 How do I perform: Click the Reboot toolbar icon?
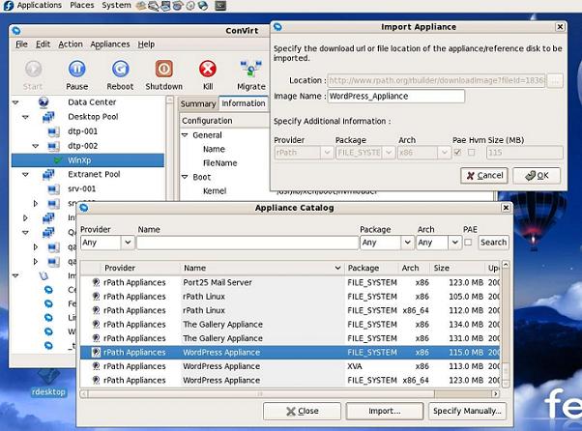(x=121, y=70)
